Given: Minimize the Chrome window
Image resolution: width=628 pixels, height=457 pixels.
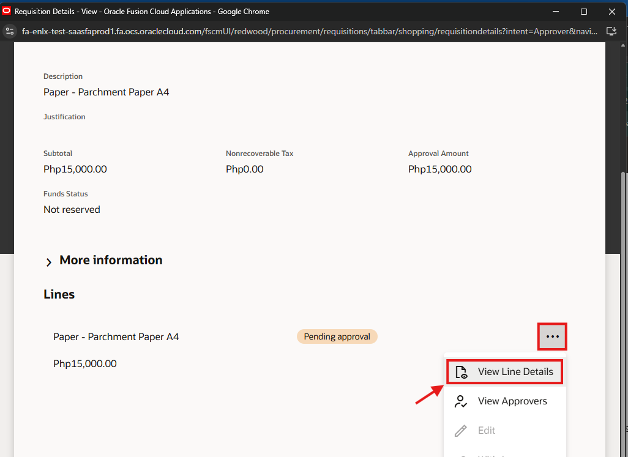Looking at the screenshot, I should pyautogui.click(x=556, y=11).
